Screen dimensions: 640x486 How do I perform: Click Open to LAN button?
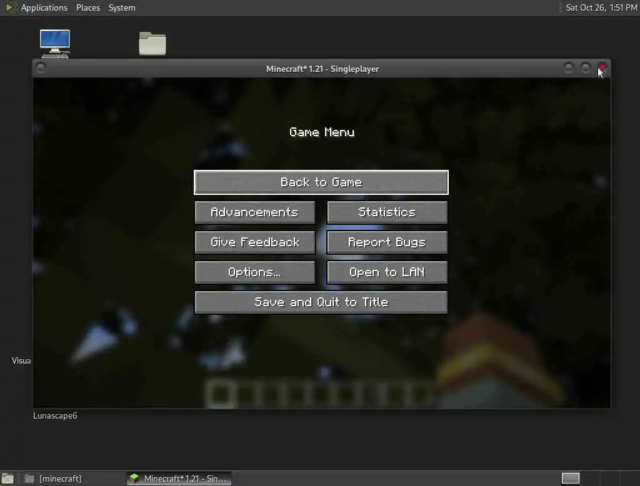point(387,272)
